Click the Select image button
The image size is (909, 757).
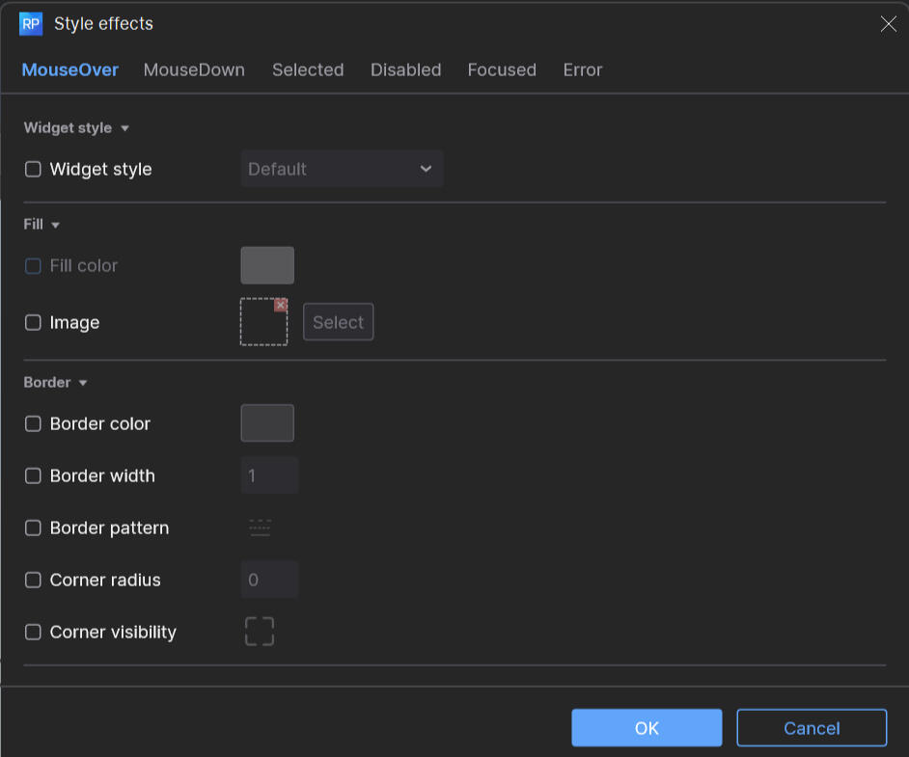pos(338,323)
